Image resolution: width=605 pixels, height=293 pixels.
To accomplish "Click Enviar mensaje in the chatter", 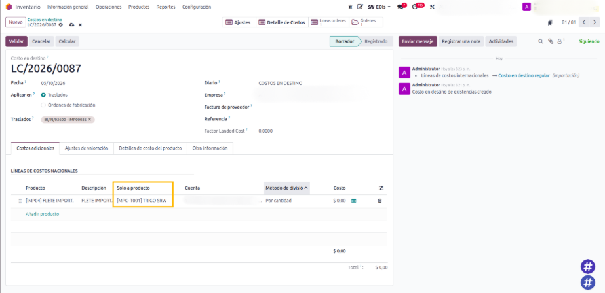I will 418,41.
